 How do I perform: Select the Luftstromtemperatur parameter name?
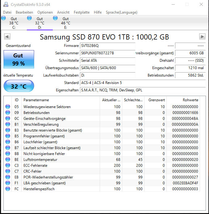click(40, 160)
